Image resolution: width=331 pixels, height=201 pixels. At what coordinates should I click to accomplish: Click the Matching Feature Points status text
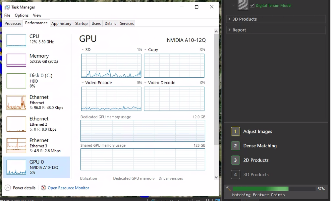pos(258,195)
